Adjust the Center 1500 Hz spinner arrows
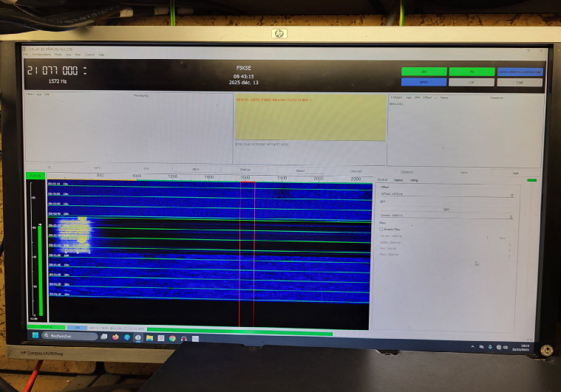561x392 pixels. tap(512, 217)
